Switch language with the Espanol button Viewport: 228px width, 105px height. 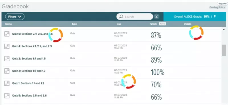222,4
